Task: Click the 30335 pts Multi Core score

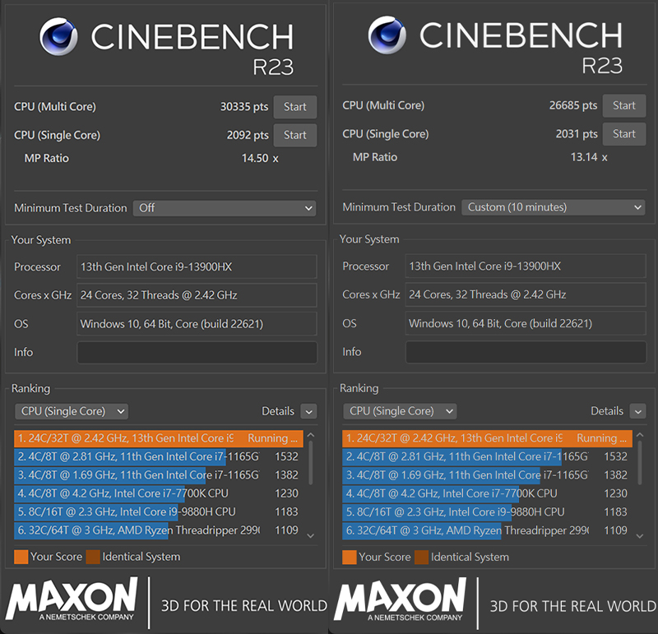Action: click(x=244, y=107)
